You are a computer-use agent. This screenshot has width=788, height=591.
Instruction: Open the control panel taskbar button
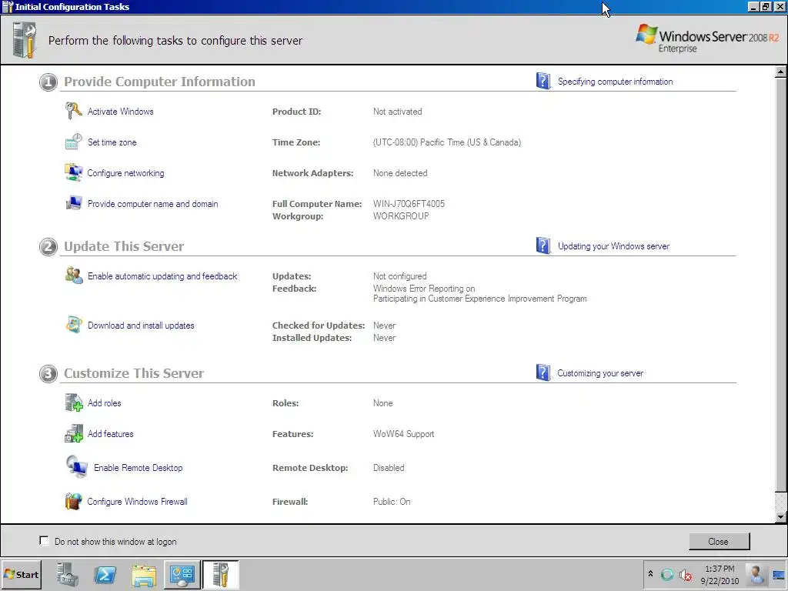[x=182, y=574]
